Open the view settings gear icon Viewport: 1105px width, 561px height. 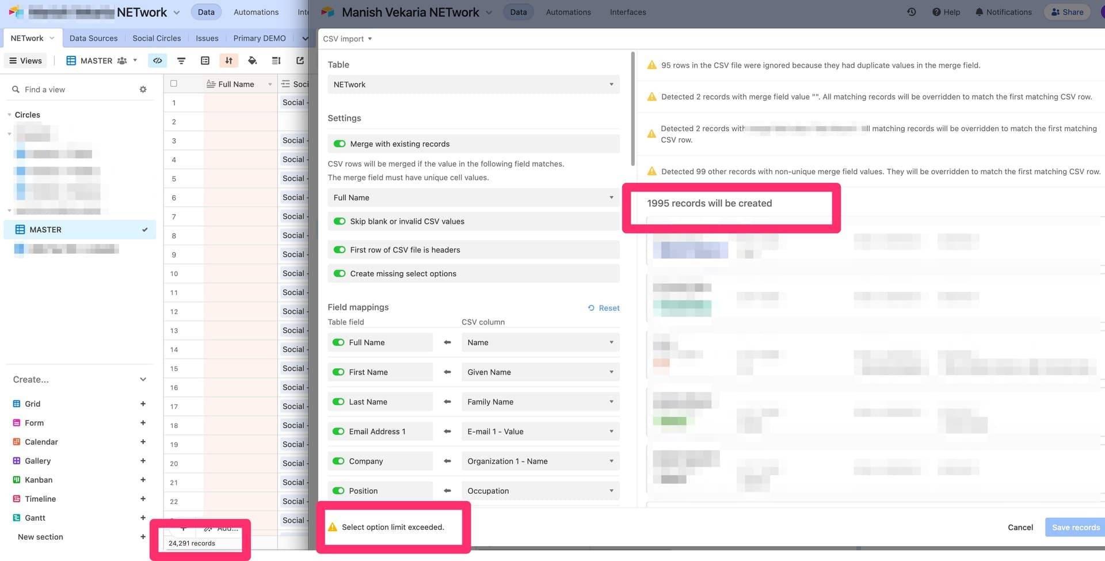coord(143,89)
